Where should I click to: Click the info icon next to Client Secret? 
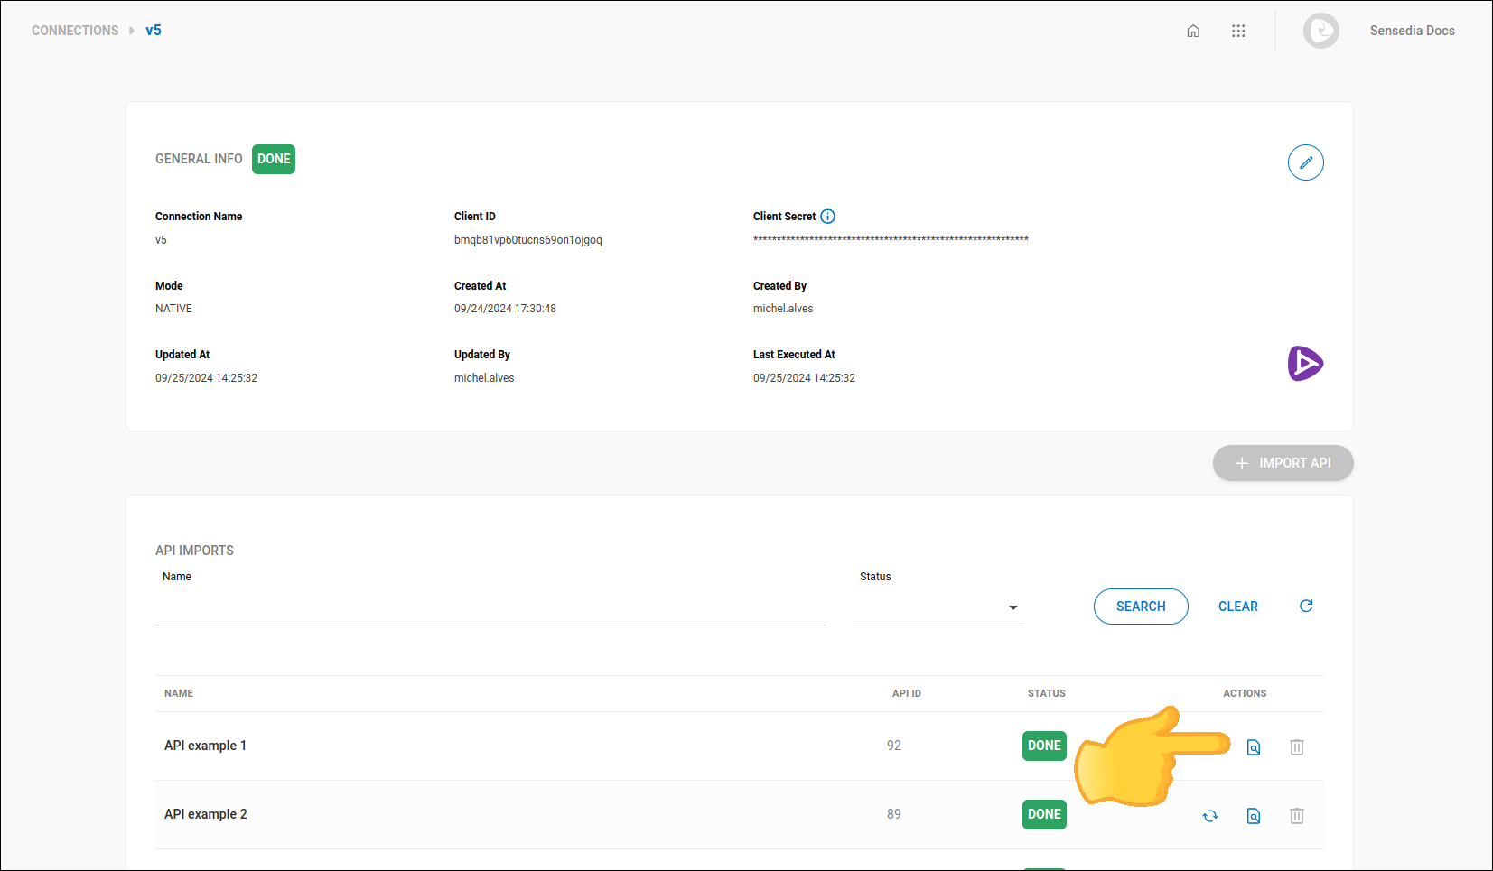(x=828, y=216)
